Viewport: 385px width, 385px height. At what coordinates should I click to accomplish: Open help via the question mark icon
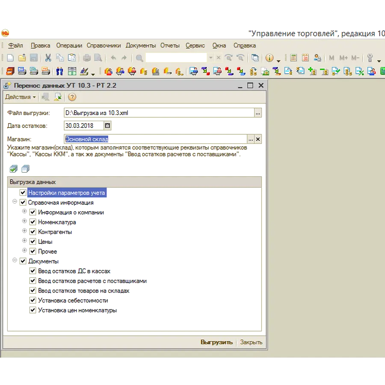(x=72, y=97)
